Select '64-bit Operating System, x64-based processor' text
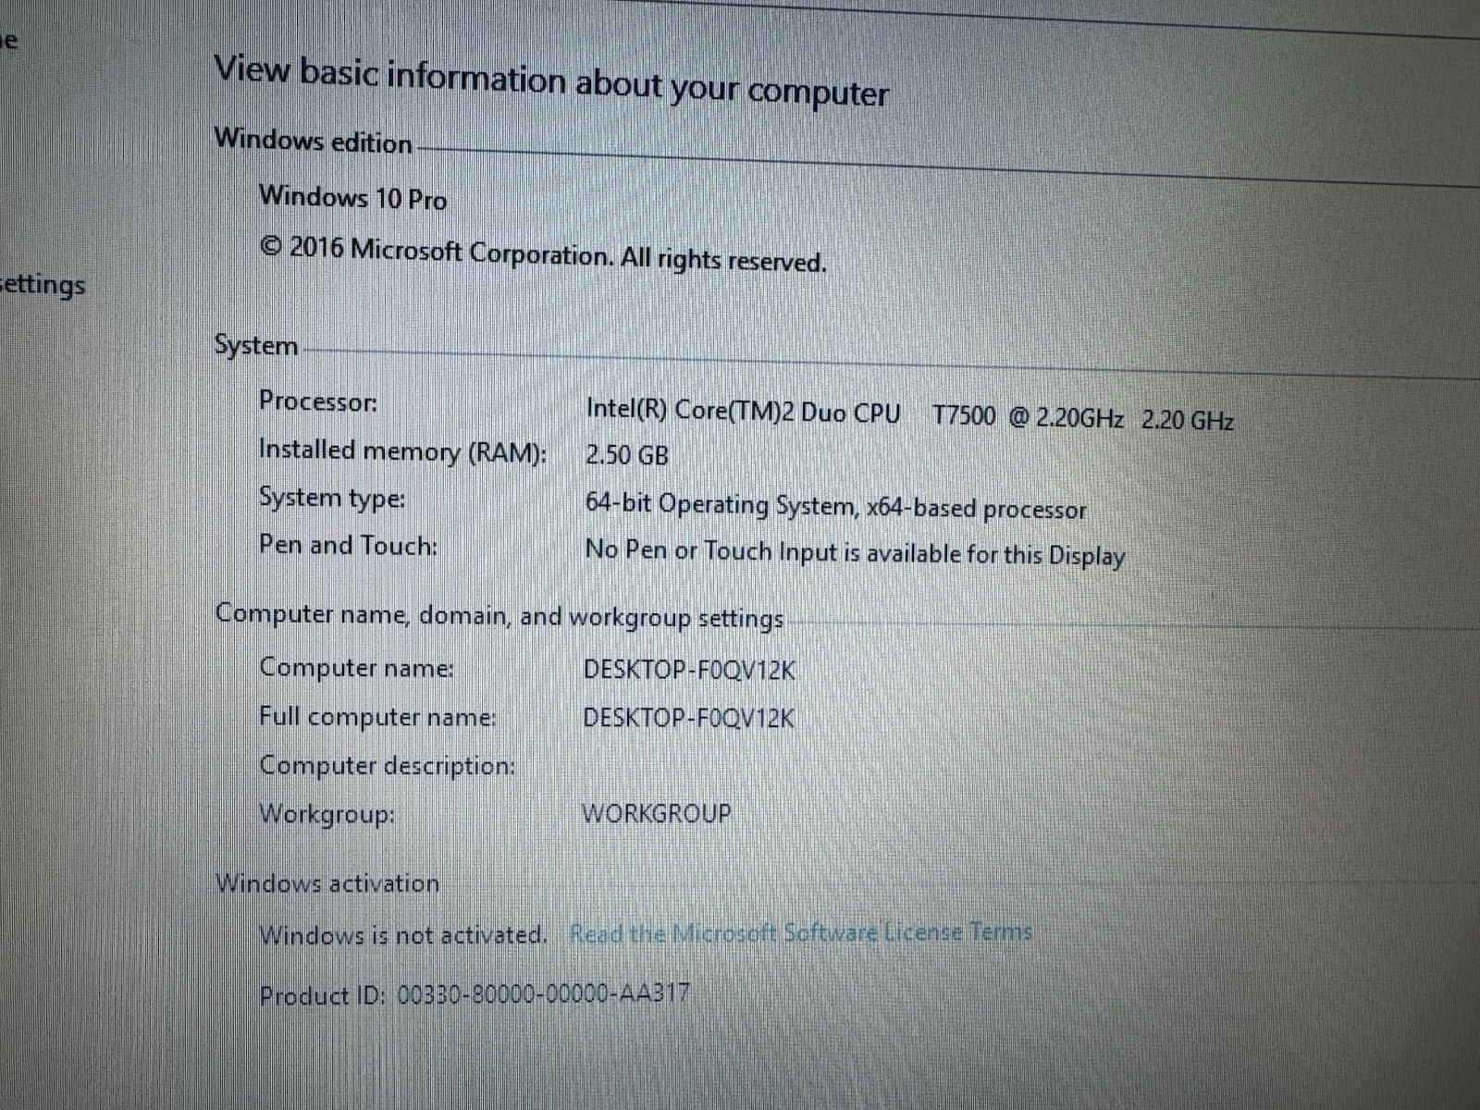The width and height of the screenshot is (1480, 1110). pyautogui.click(x=836, y=506)
